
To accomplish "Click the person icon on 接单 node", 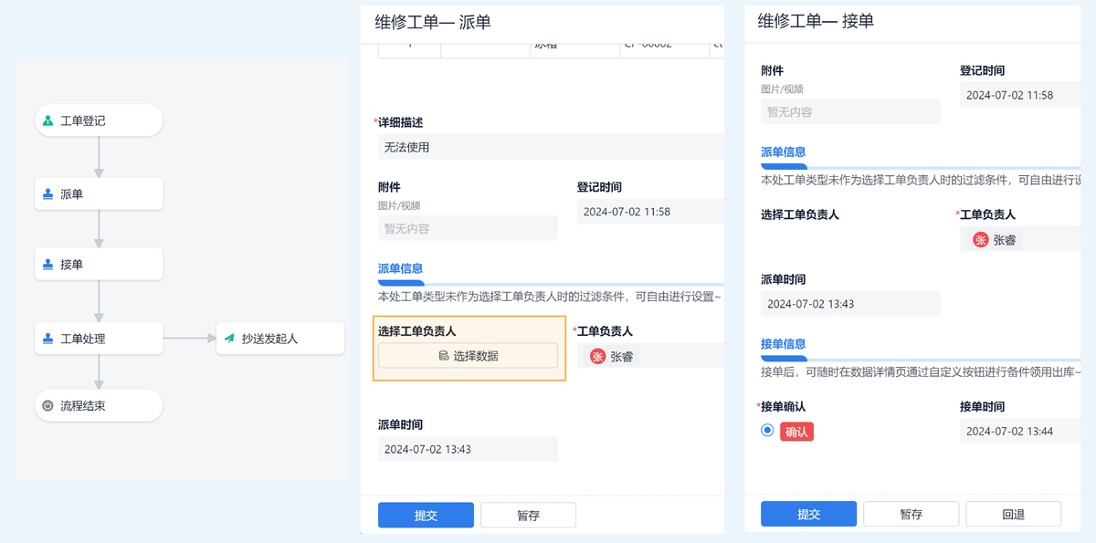I will 49,264.
